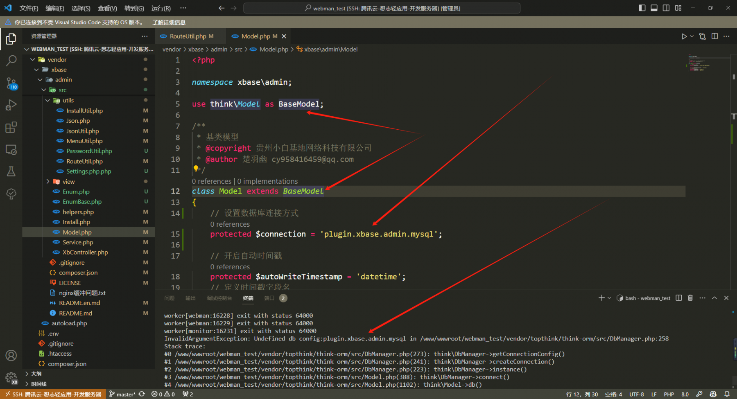Image resolution: width=737 pixels, height=399 pixels.
Task: Open the Search view in activity bar
Action: point(11,61)
